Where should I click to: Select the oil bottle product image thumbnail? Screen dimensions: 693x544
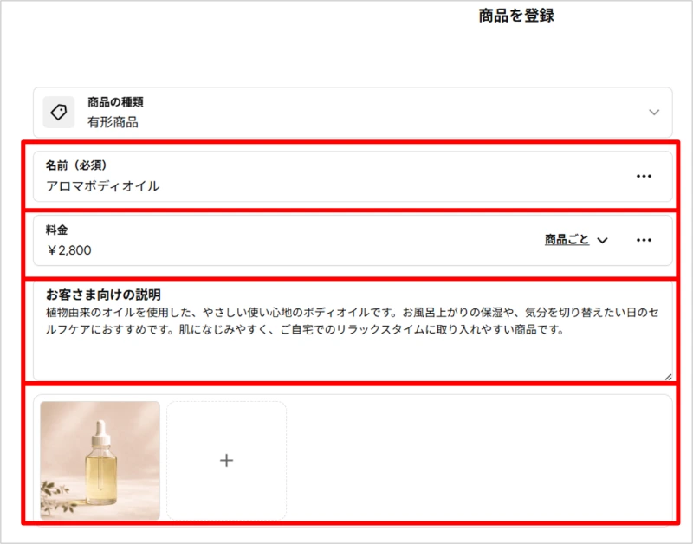[100, 461]
